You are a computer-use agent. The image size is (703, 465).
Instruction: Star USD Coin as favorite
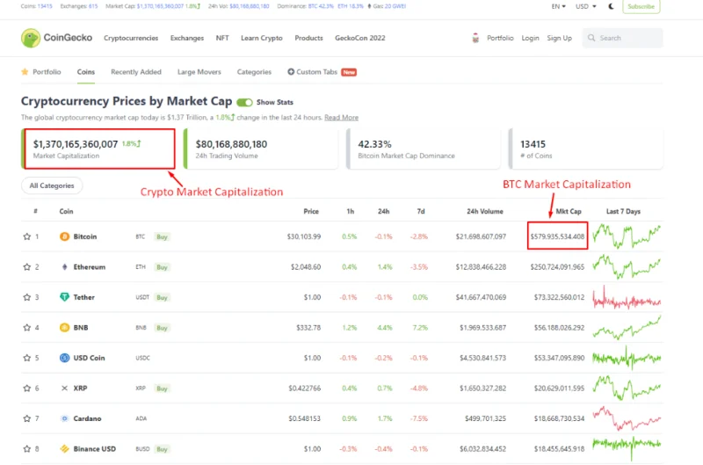(27, 358)
